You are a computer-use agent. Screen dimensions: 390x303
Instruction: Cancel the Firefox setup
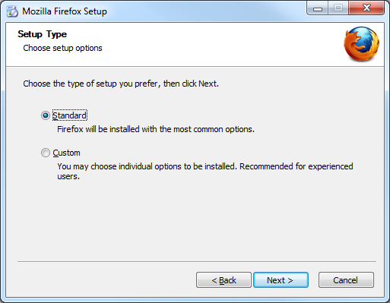(346, 280)
